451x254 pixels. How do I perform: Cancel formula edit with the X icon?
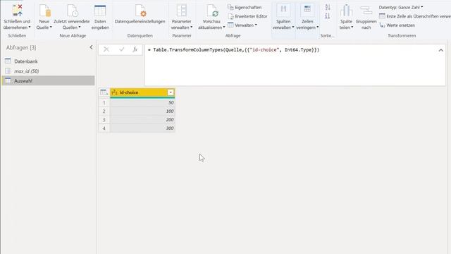106,49
